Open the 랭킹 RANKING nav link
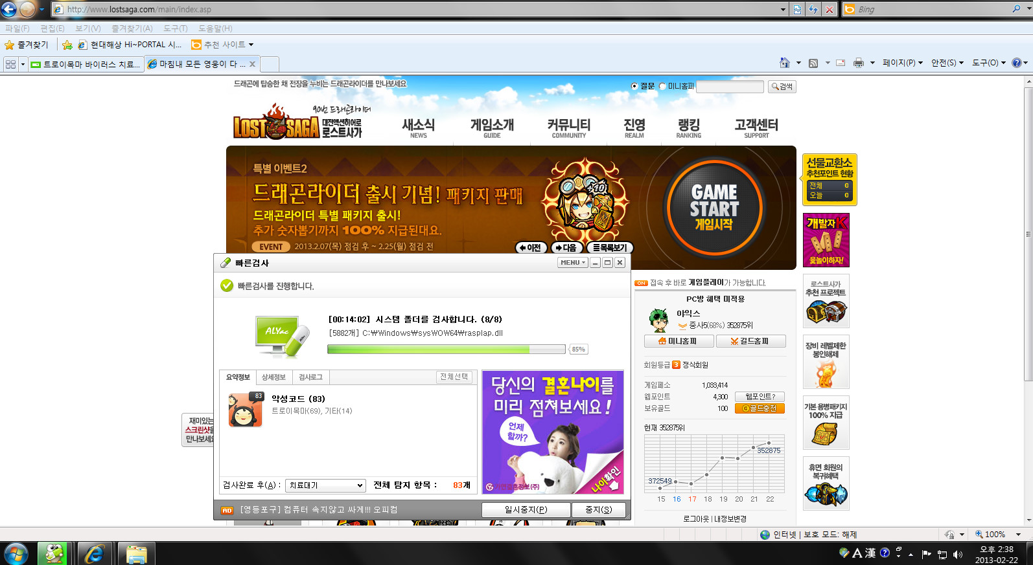Screen dimensions: 1033x565 689,127
